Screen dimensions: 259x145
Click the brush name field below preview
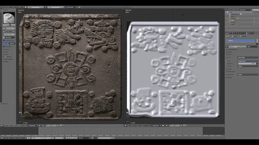point(6,25)
